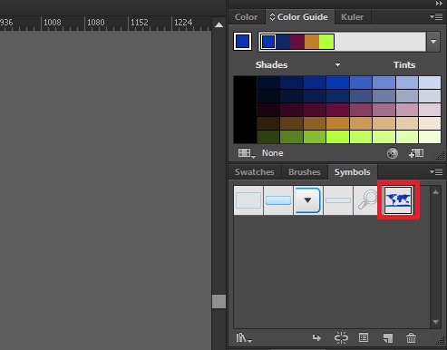Expand the Harmony Rules dropdown
This screenshot has height=350, width=447.
(x=433, y=42)
